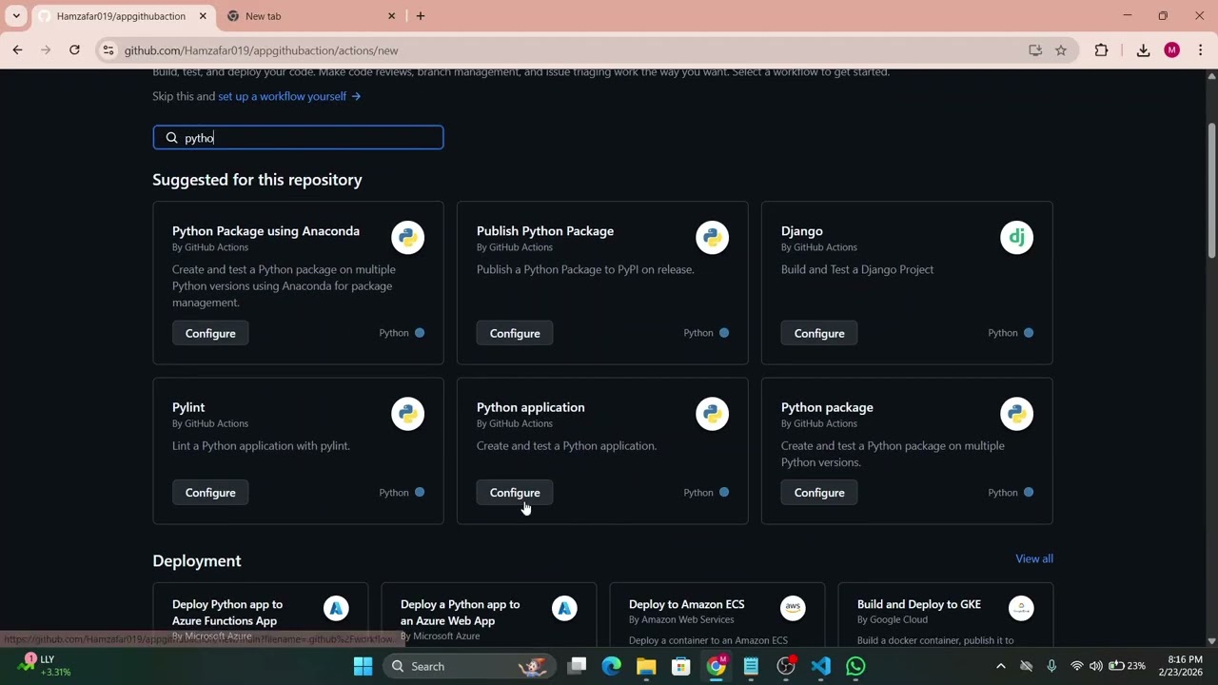
Task: Open Microsoft Store from the taskbar
Action: point(680,666)
